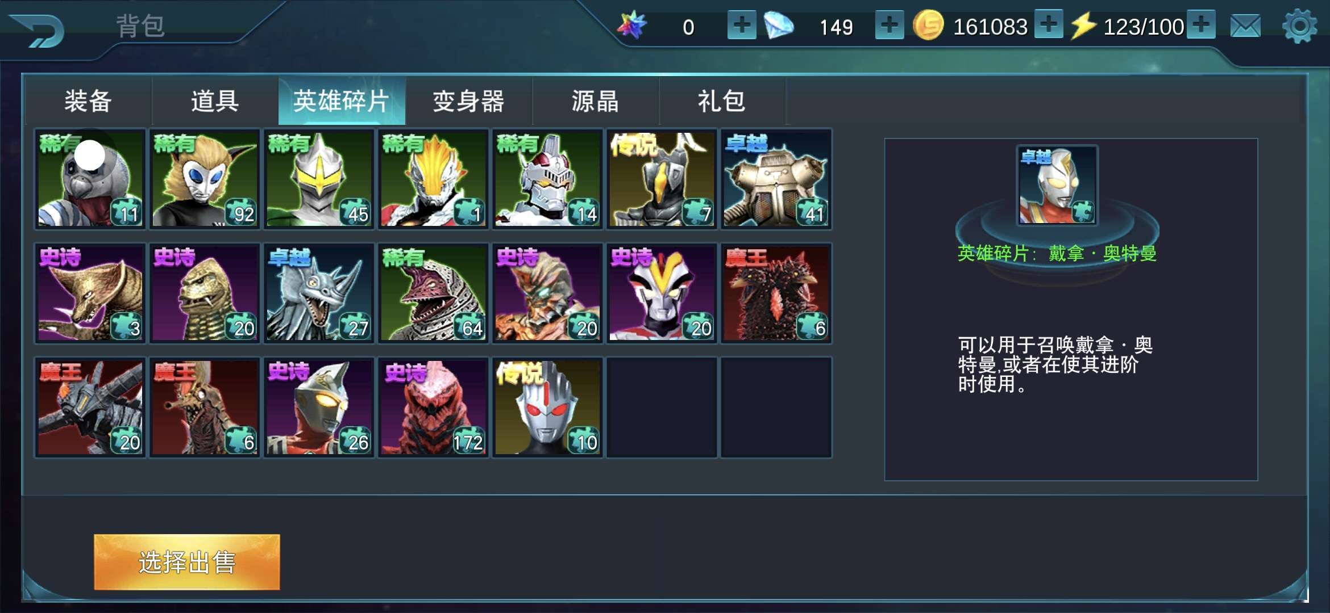This screenshot has width=1330, height=613.
Task: Click the 选择出售 button
Action: [x=187, y=562]
